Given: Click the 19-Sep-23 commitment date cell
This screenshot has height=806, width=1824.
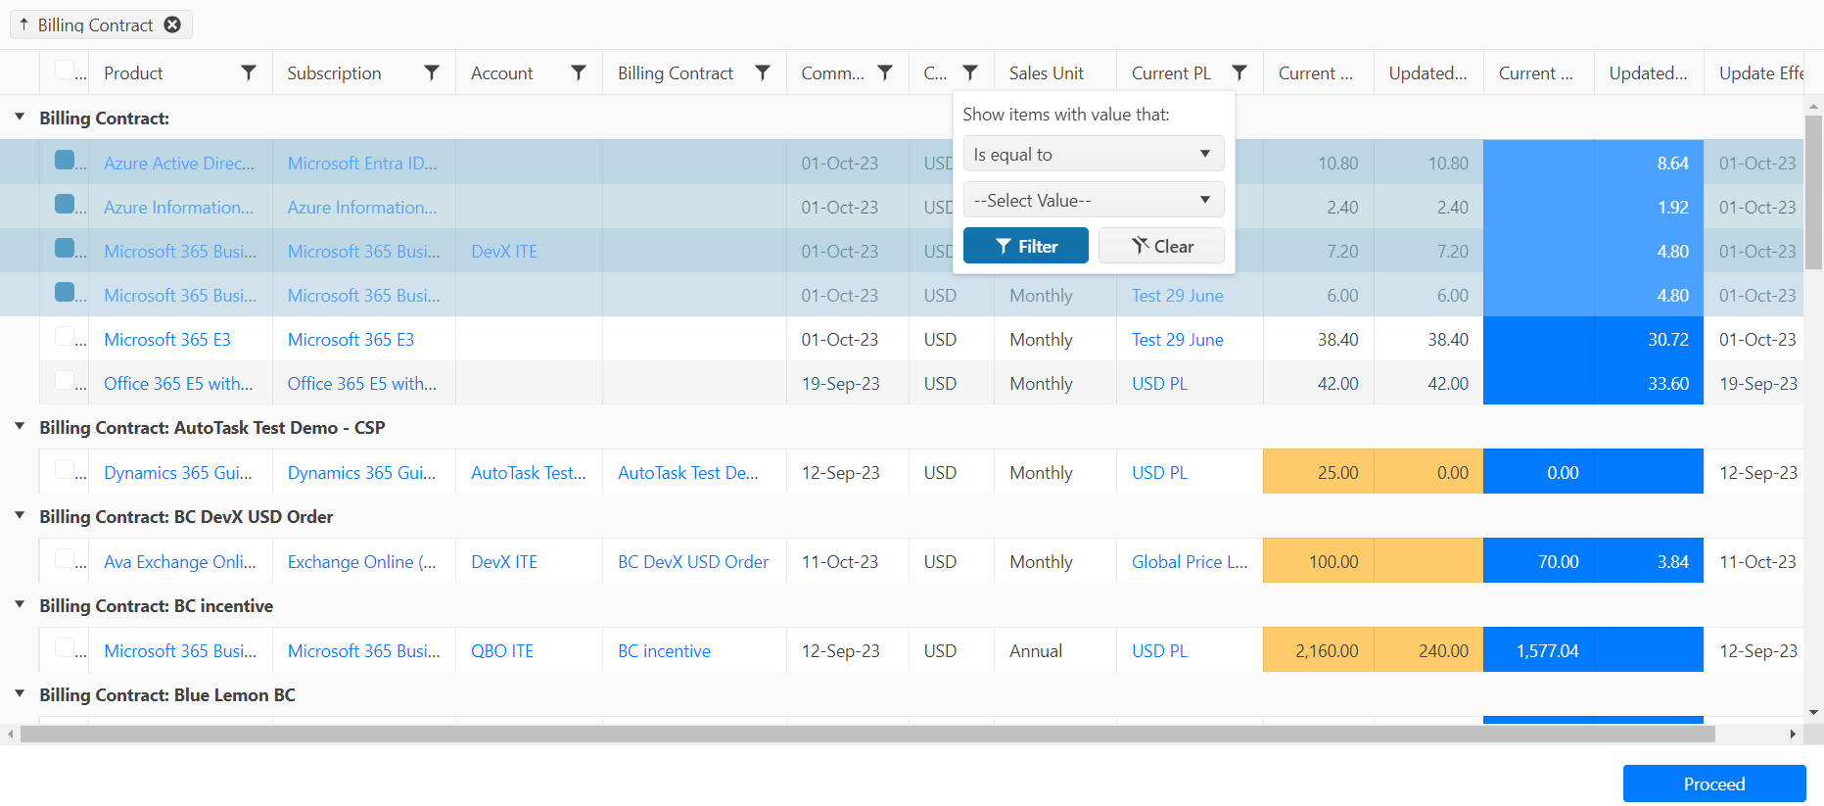Looking at the screenshot, I should pos(848,384).
